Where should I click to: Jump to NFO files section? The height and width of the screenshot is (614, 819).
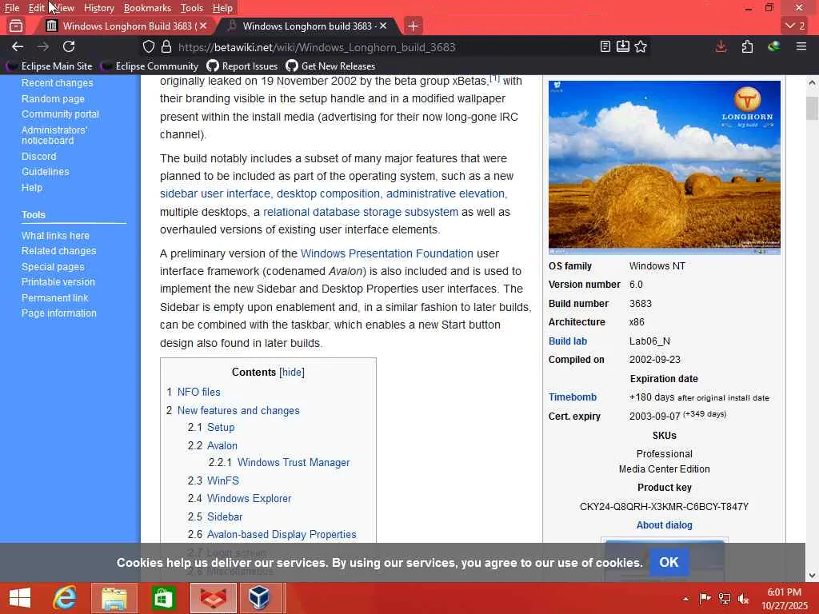coord(198,392)
